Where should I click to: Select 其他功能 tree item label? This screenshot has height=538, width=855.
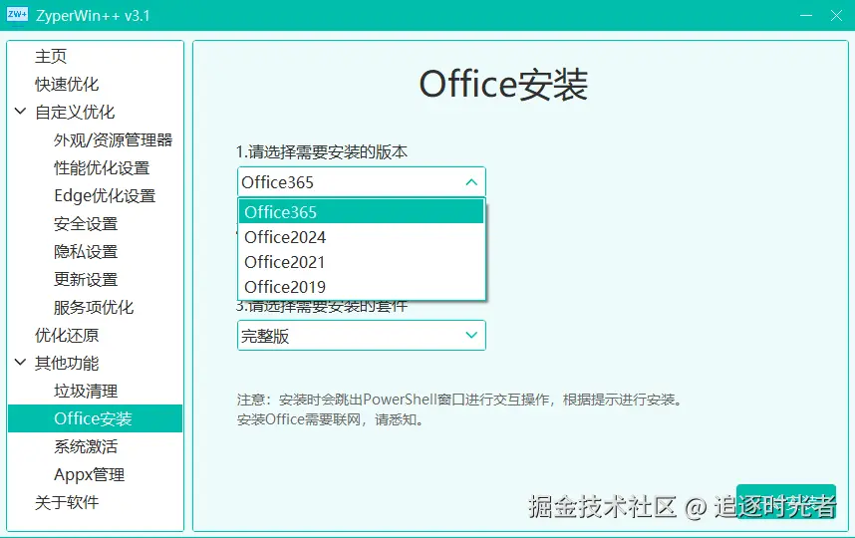click(67, 363)
